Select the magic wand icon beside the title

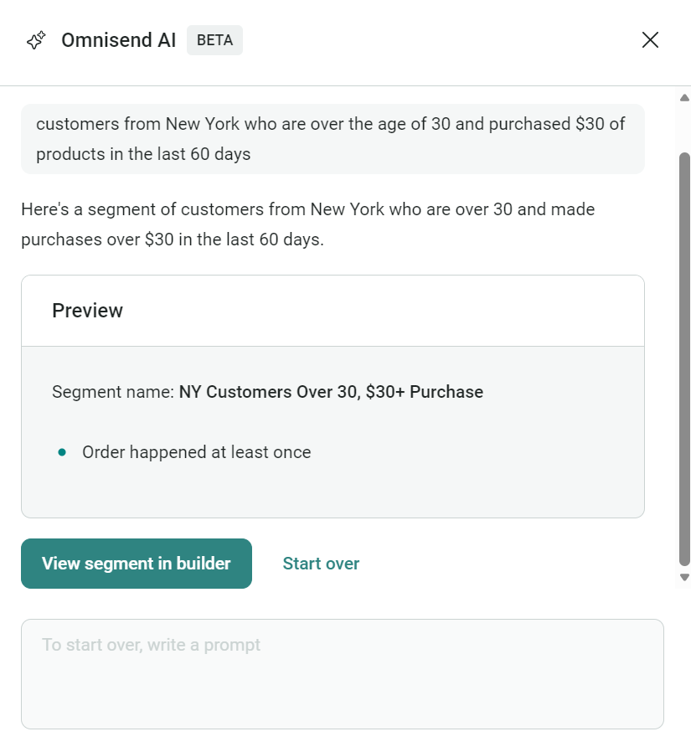(x=35, y=39)
